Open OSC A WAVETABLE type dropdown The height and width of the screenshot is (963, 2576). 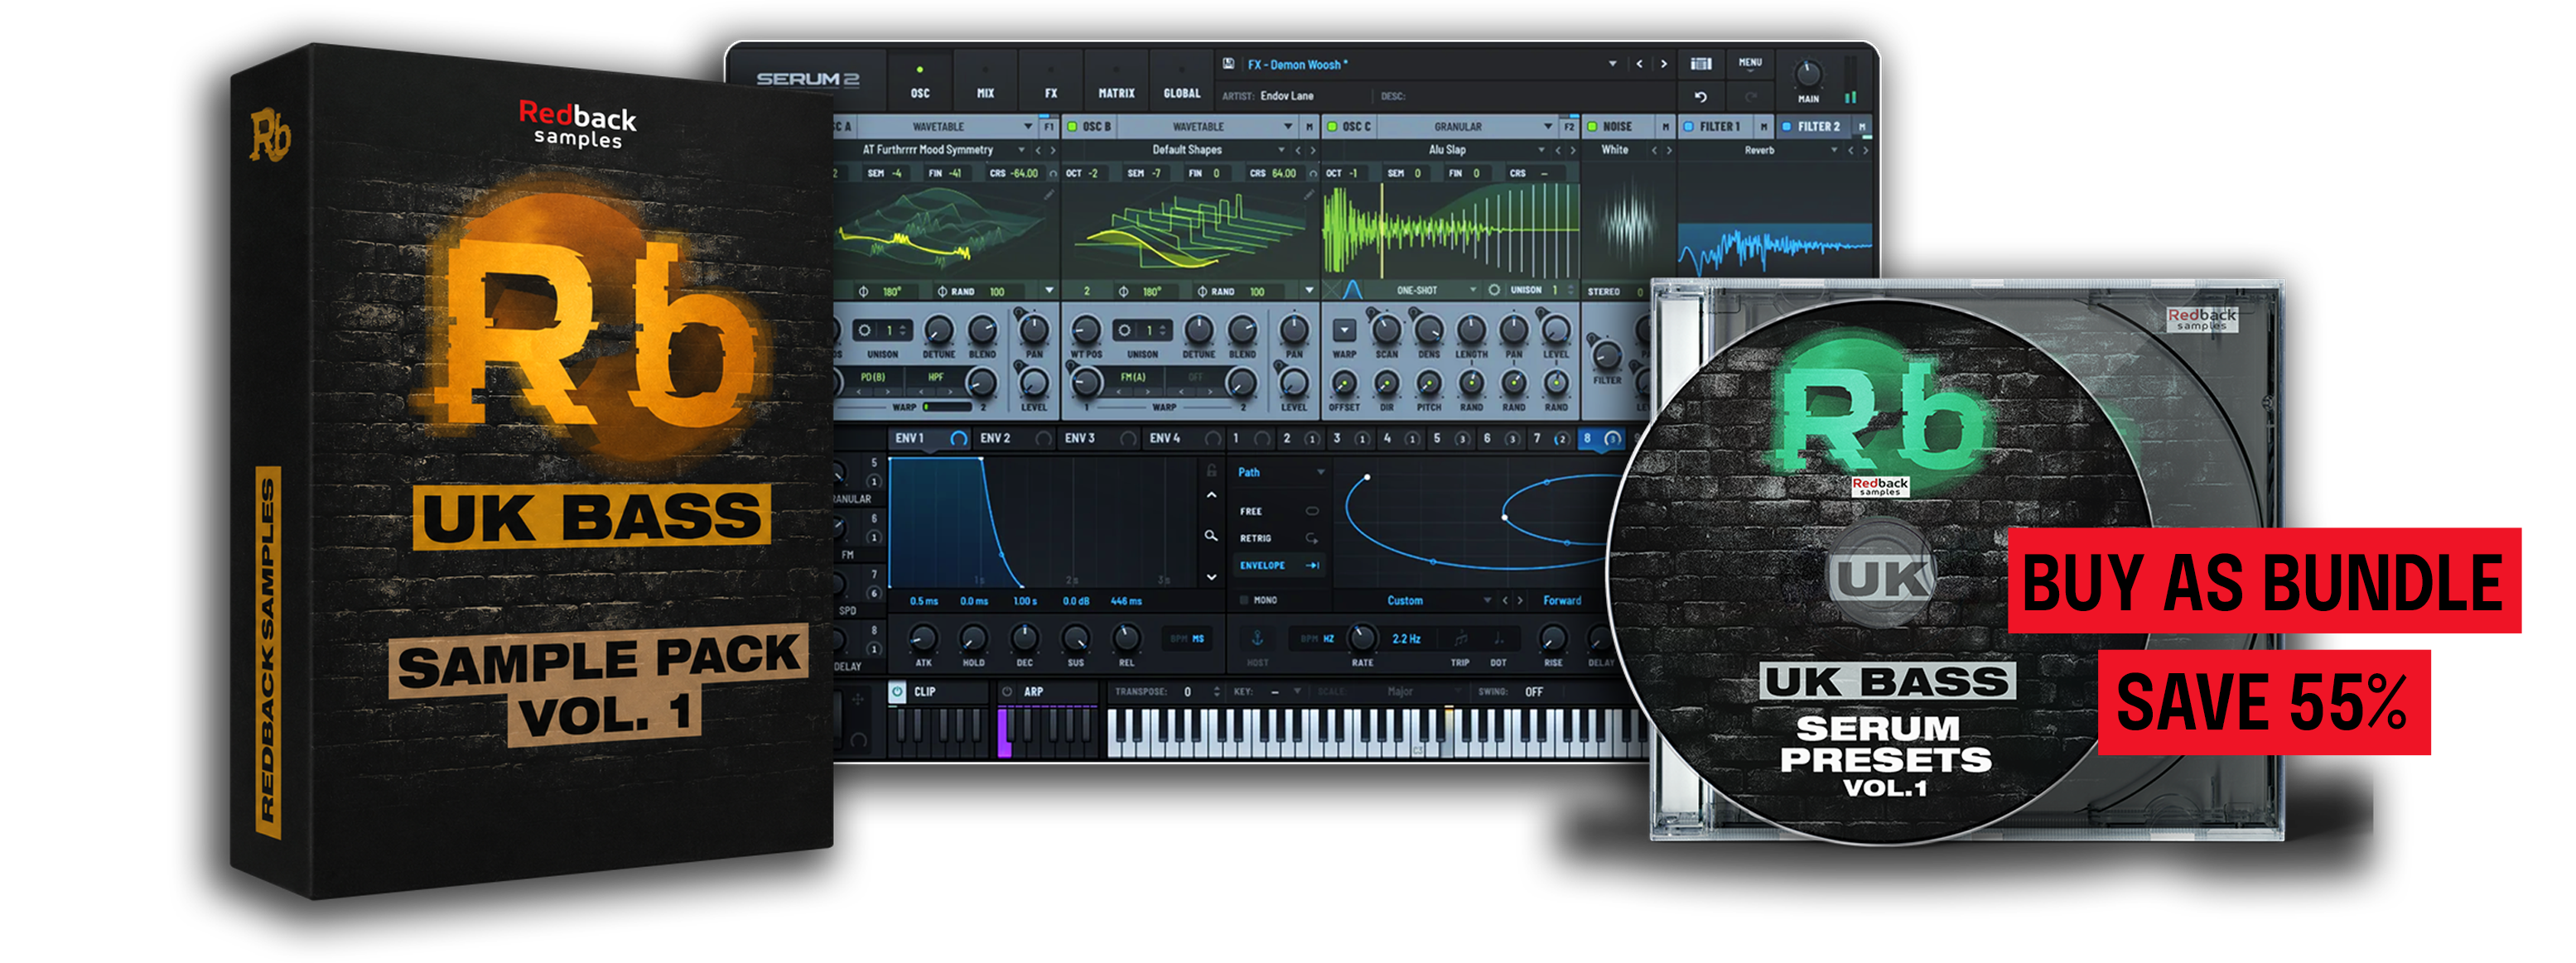1028,127
